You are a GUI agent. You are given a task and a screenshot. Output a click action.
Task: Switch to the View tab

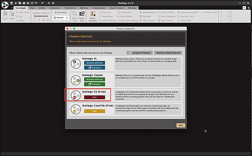[x=32, y=8]
